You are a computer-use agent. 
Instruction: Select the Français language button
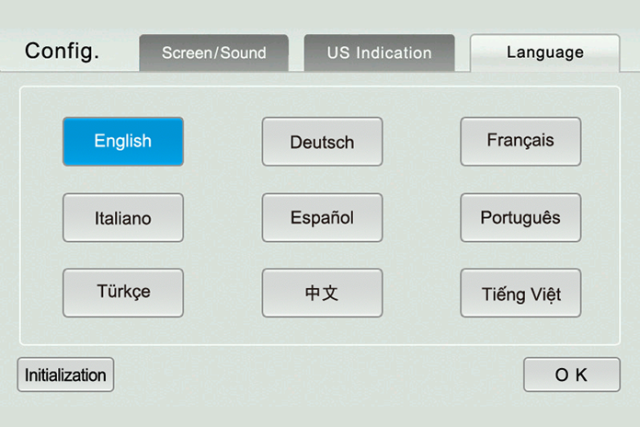[x=520, y=142]
